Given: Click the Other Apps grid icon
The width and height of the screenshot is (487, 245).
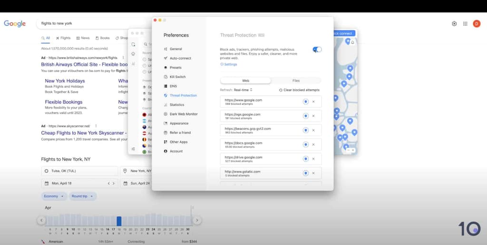Looking at the screenshot, I should click(x=166, y=142).
